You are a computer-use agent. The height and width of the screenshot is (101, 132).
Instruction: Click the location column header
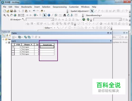(x=47, y=45)
